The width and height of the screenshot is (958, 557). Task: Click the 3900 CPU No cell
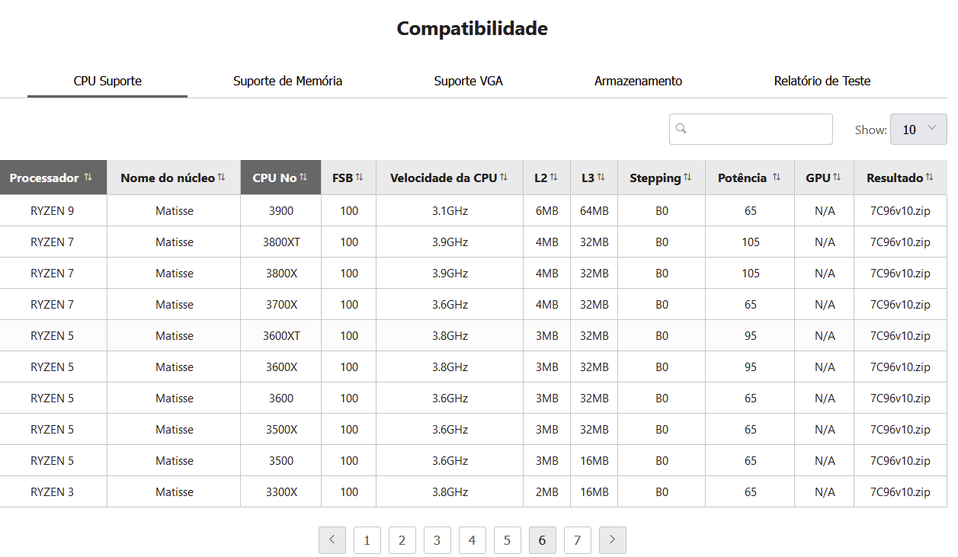click(x=280, y=211)
